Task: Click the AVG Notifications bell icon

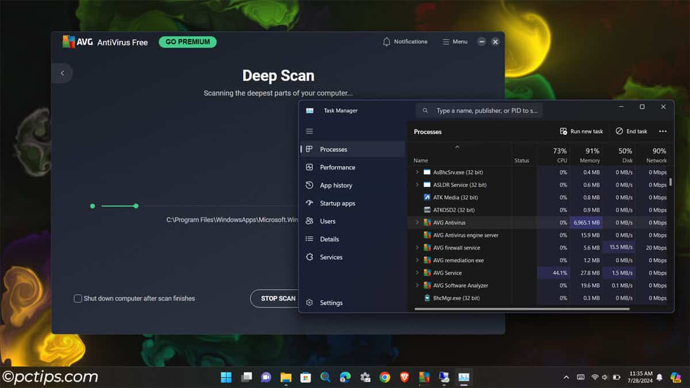Action: pyautogui.click(x=386, y=41)
